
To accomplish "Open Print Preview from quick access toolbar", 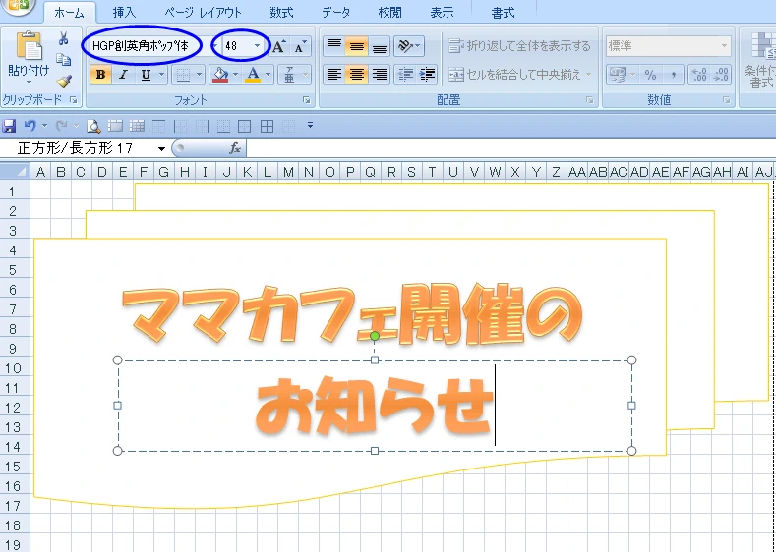I will tap(93, 126).
